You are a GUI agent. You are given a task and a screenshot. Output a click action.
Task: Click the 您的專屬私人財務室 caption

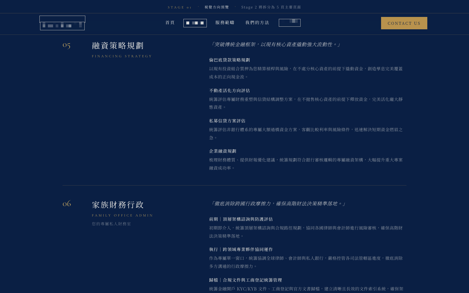pos(111,224)
